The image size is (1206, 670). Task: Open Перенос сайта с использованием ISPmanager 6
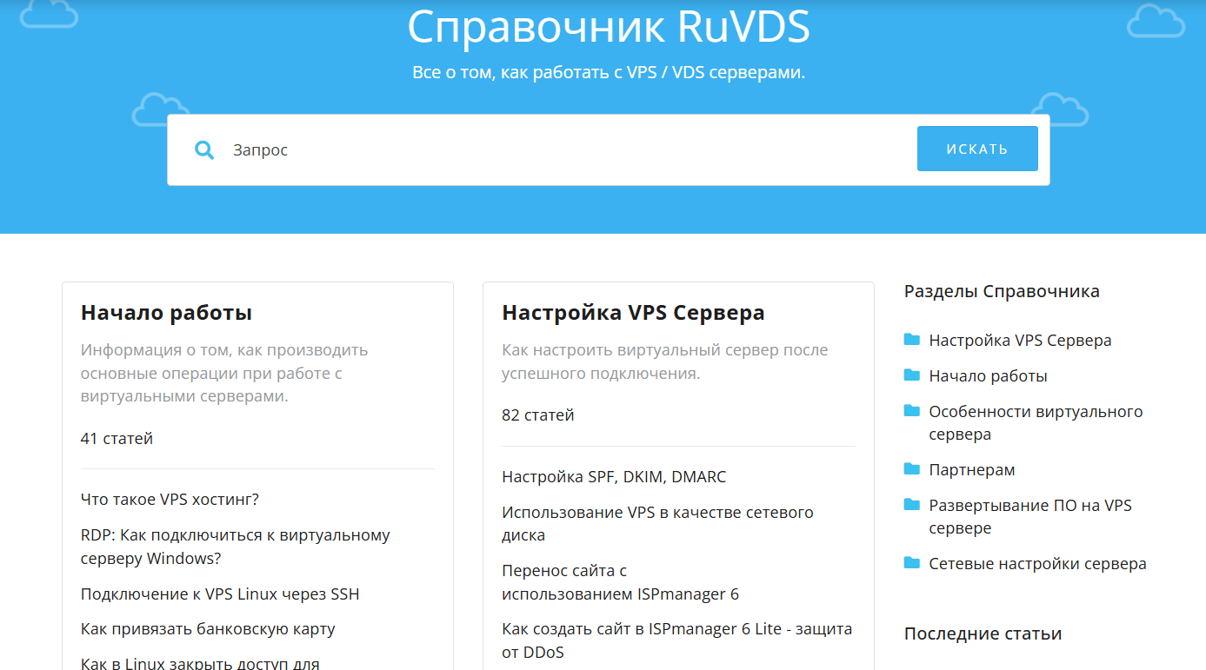pos(620,582)
